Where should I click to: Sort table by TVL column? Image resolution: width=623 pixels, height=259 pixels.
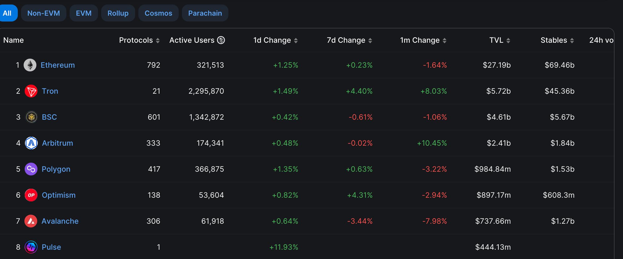(x=508, y=40)
